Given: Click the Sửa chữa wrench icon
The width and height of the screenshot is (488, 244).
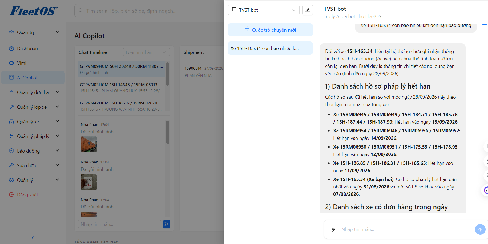Looking at the screenshot, I should pyautogui.click(x=11, y=165).
